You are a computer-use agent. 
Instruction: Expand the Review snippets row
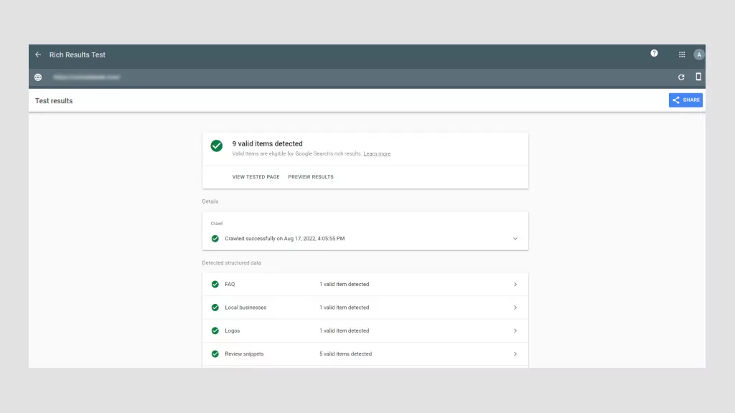click(515, 354)
